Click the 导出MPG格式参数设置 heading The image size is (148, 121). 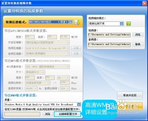tap(37, 61)
